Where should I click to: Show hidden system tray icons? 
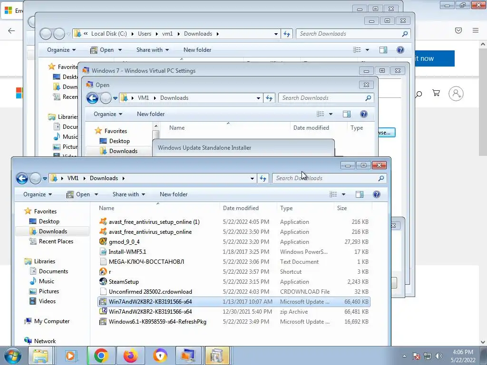click(404, 356)
